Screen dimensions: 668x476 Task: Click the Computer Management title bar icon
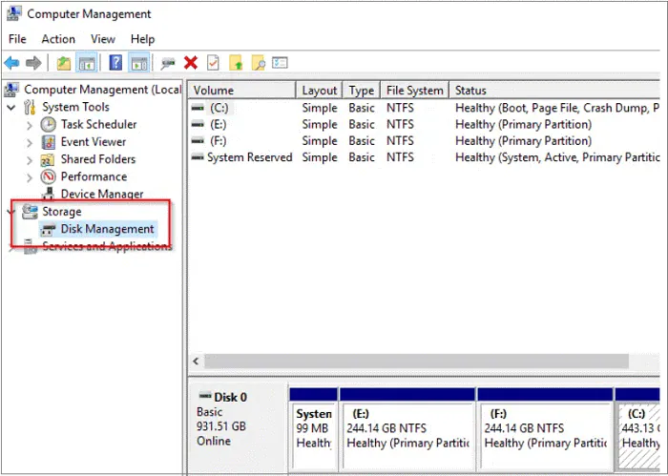click(x=13, y=13)
